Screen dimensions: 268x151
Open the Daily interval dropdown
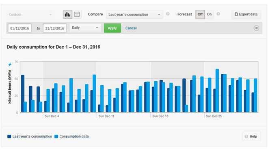(85, 28)
